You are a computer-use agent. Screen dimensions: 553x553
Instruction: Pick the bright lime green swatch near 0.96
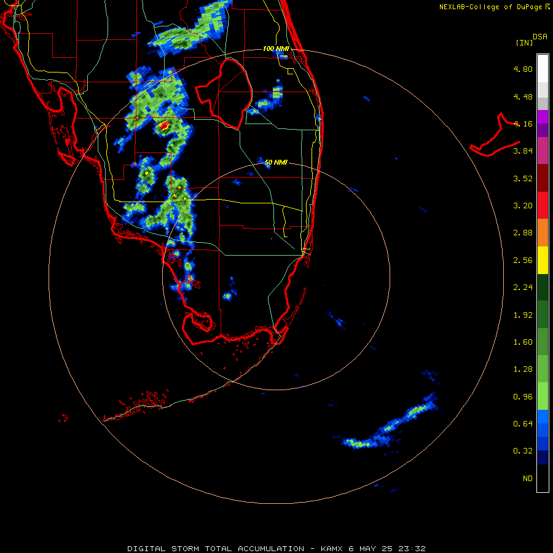click(x=543, y=396)
